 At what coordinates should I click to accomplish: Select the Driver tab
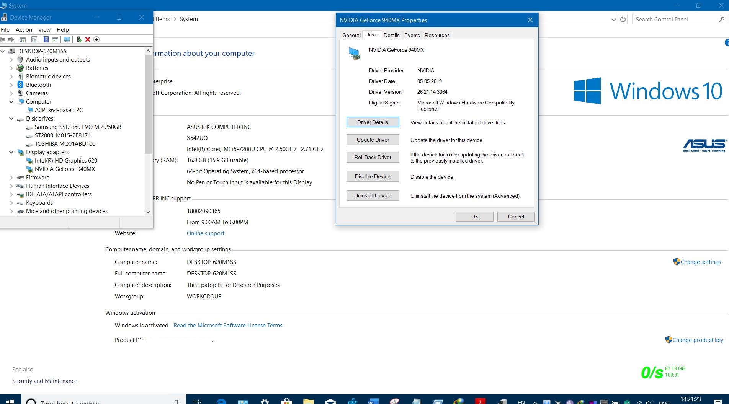click(372, 34)
